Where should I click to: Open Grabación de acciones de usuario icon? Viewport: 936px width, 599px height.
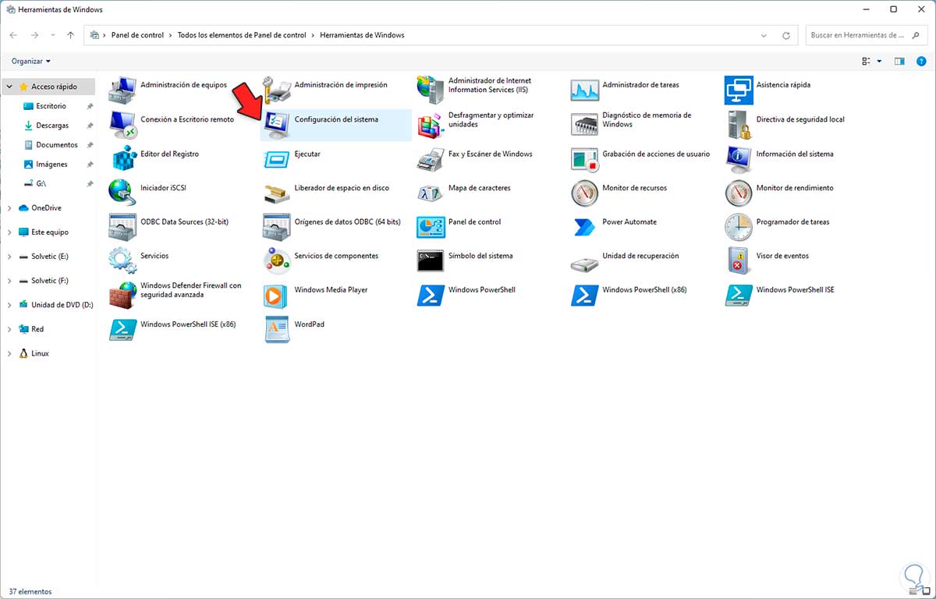click(x=584, y=159)
